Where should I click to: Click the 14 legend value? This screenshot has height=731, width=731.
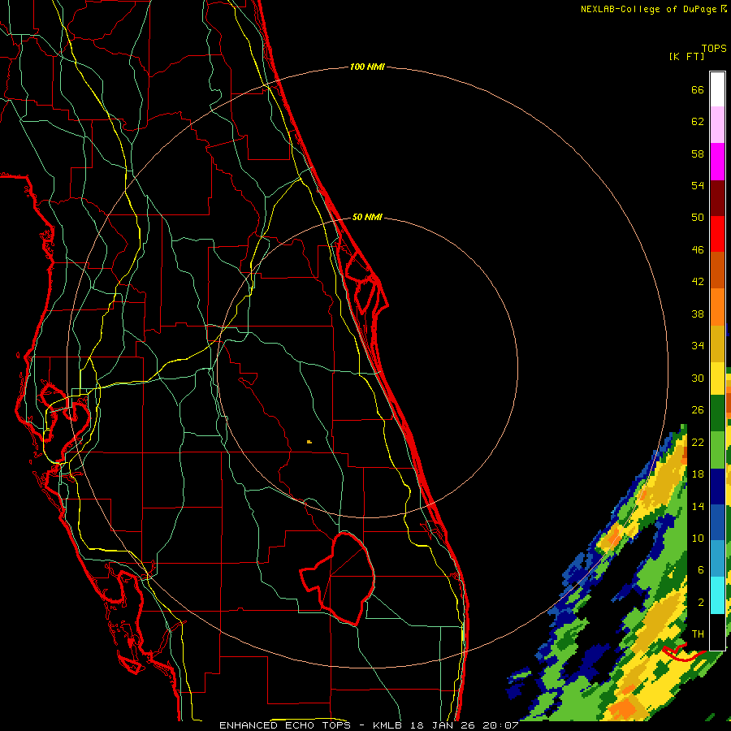698,506
